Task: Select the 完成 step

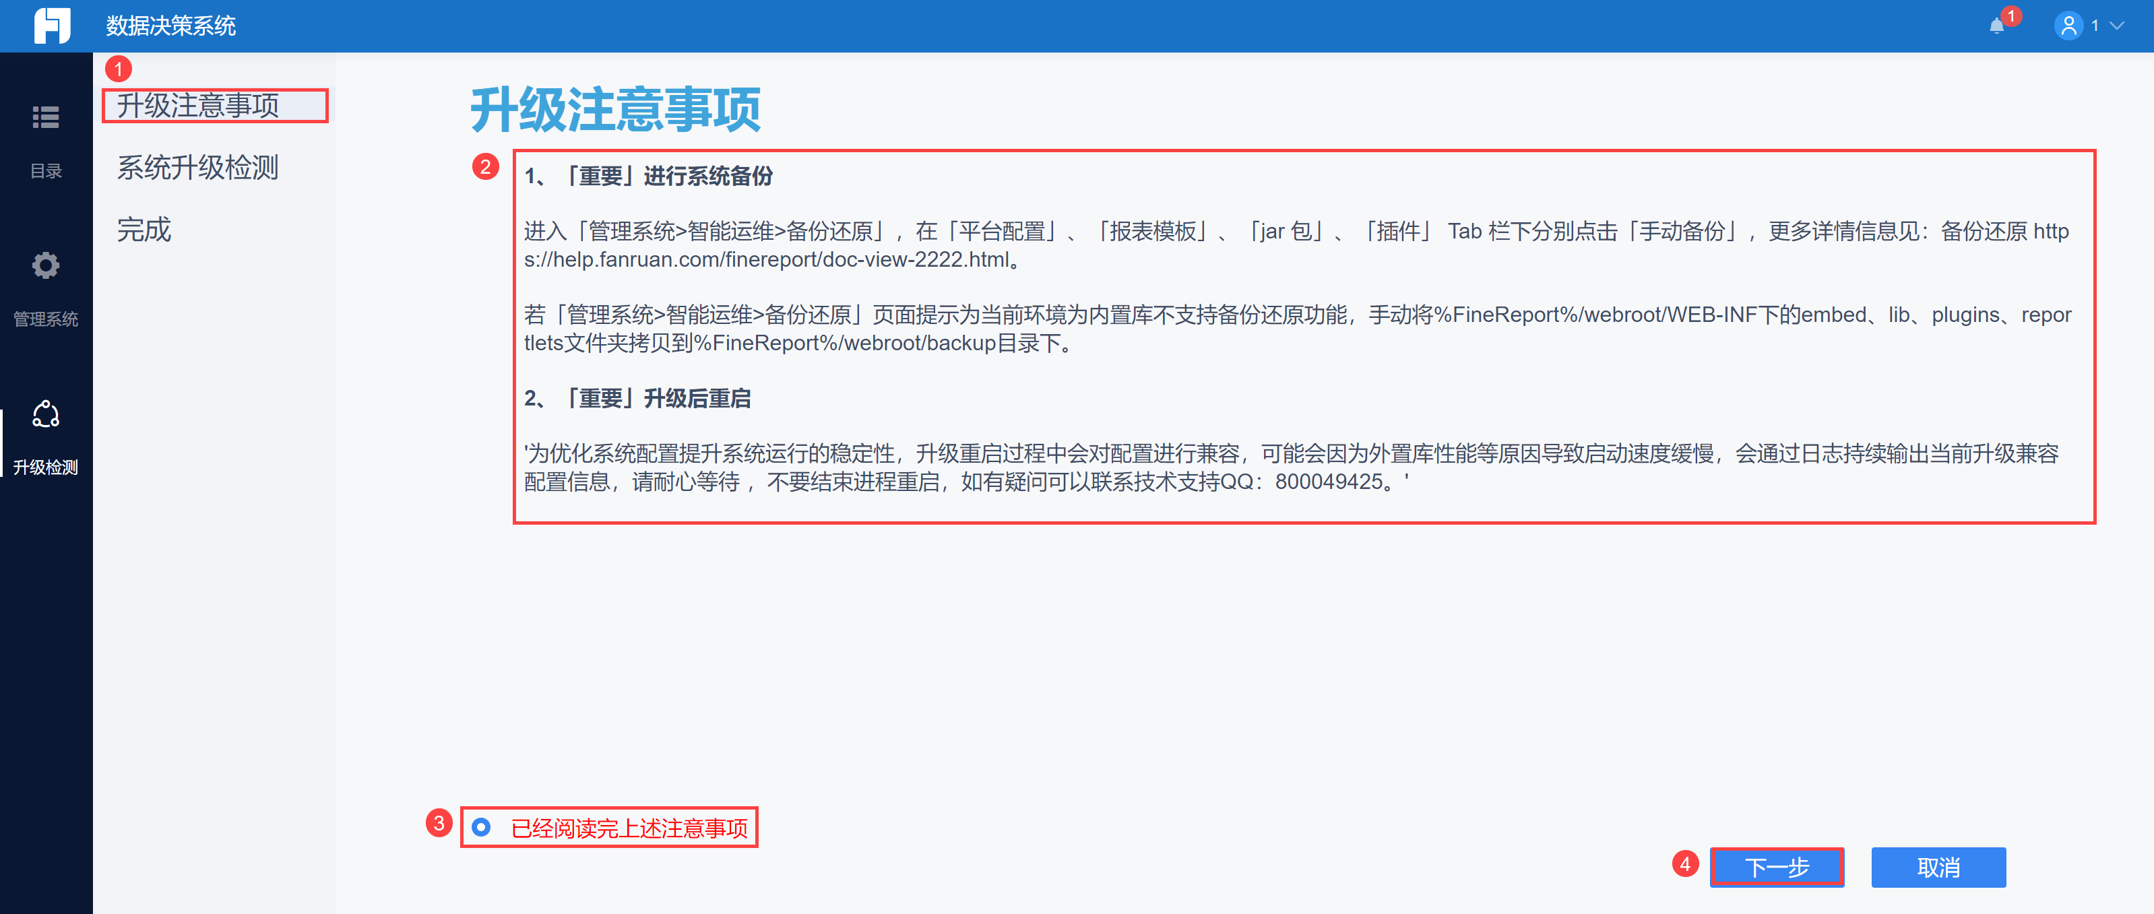Action: (x=144, y=230)
